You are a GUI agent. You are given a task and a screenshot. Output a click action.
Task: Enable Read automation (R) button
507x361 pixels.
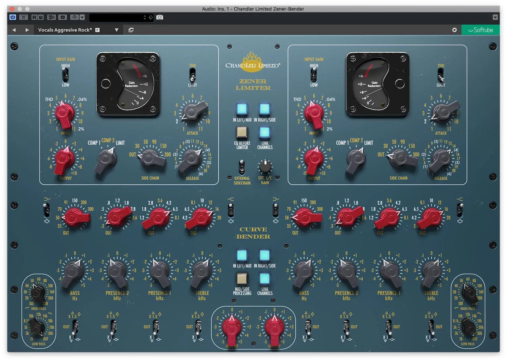click(x=34, y=17)
